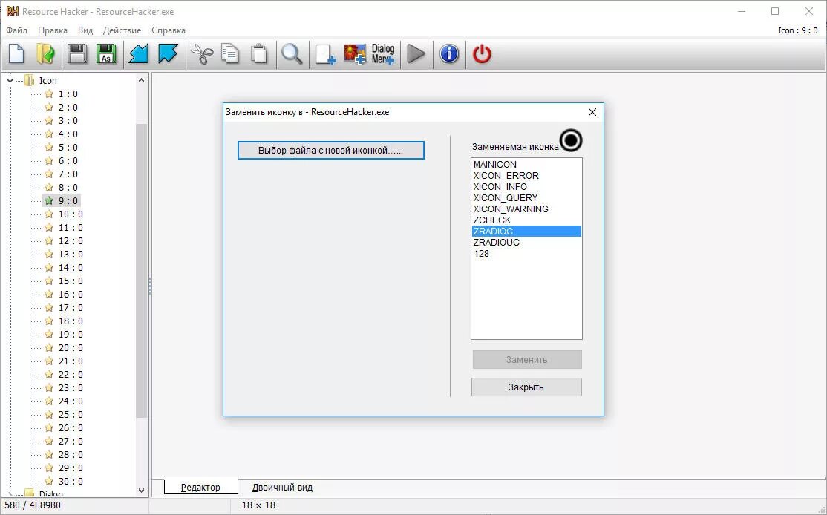The width and height of the screenshot is (827, 515).
Task: Click the tree scrollbar down arrow
Action: pos(141,491)
